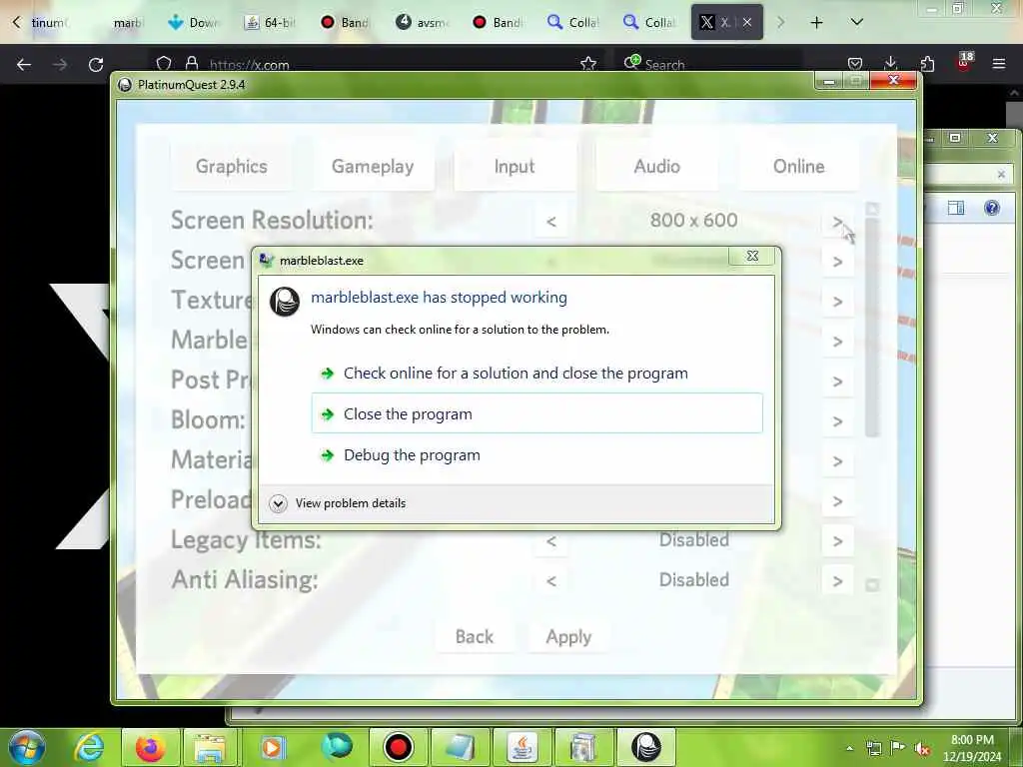
Task: Click help icon in background window
Action: pyautogui.click(x=992, y=208)
